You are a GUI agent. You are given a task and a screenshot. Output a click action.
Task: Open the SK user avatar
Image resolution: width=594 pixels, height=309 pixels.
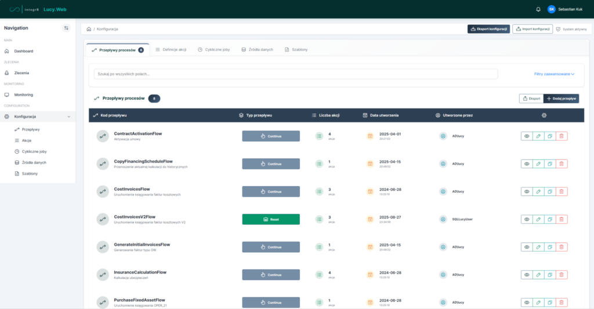(551, 9)
